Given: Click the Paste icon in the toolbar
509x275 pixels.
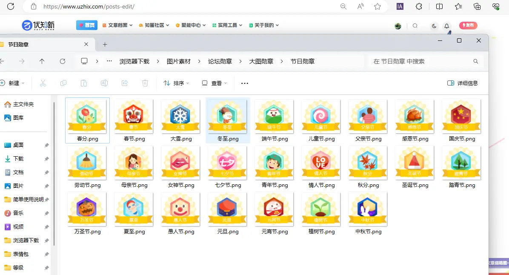Looking at the screenshot, I should point(84,83).
